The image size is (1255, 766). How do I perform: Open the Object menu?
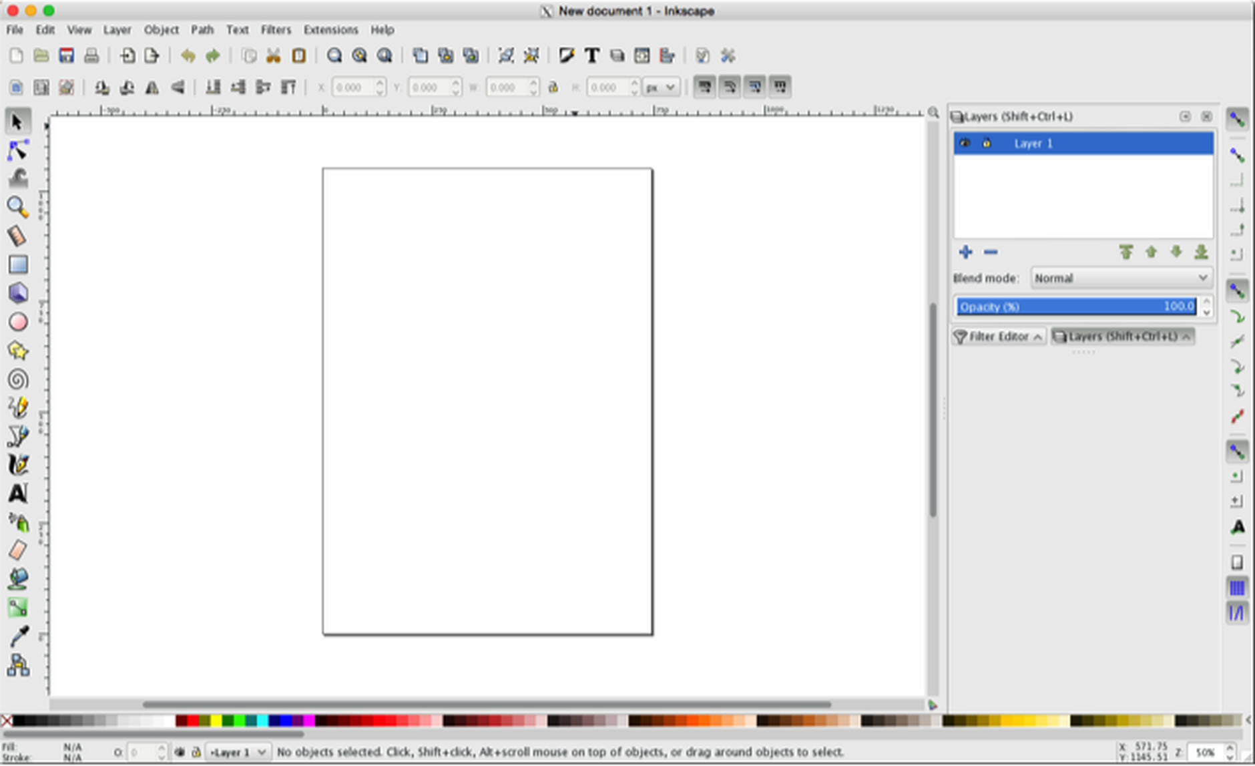[161, 29]
